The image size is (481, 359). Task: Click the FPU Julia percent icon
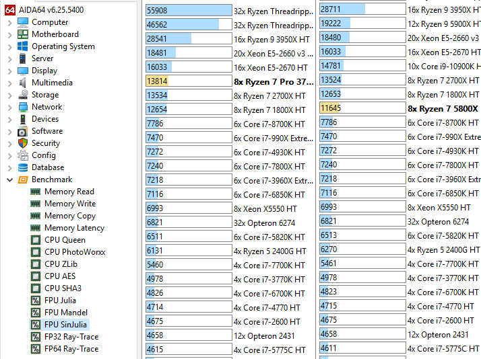tap(36, 301)
